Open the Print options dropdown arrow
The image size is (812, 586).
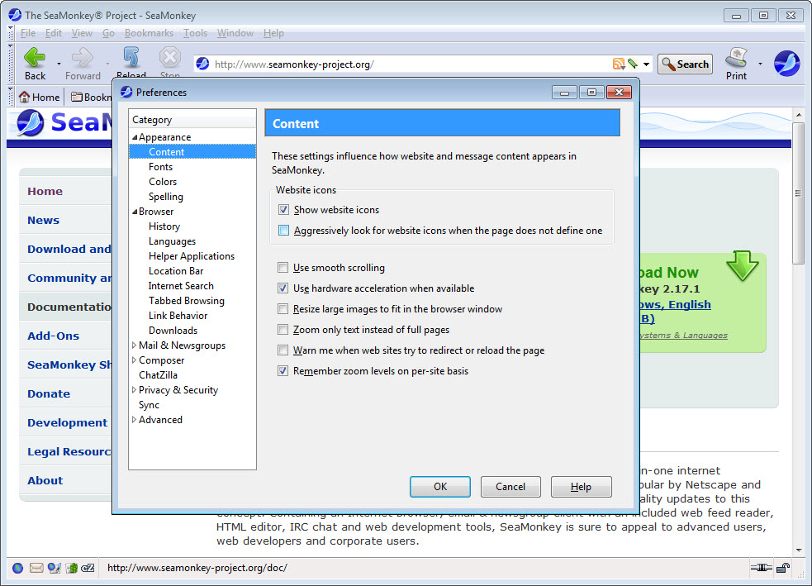click(760, 64)
